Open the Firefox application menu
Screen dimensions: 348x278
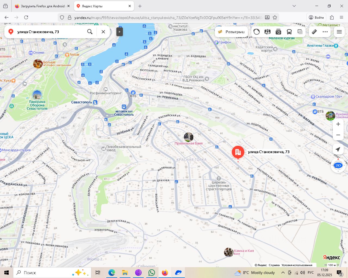point(341,17)
